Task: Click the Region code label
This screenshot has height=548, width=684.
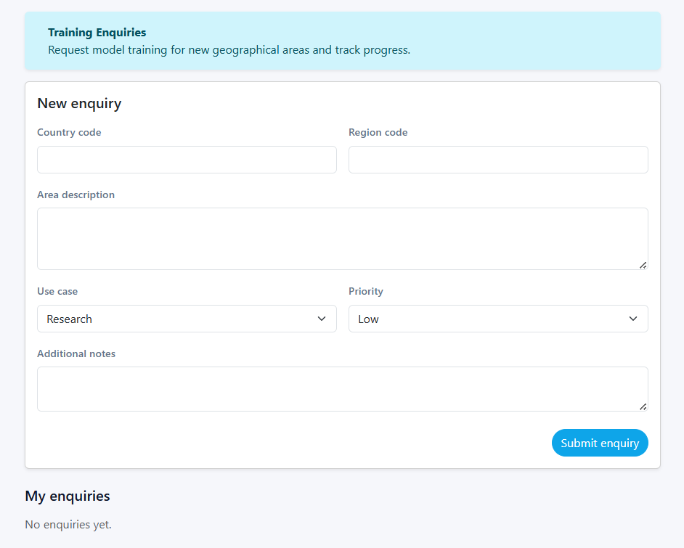Action: click(378, 133)
